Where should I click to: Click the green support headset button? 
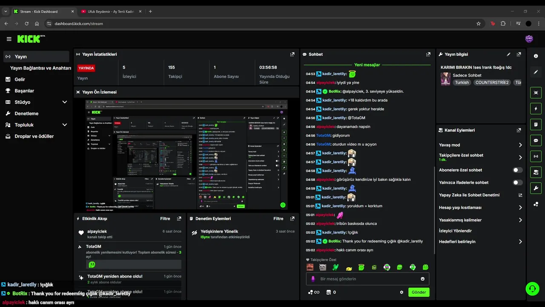pyautogui.click(x=532, y=289)
